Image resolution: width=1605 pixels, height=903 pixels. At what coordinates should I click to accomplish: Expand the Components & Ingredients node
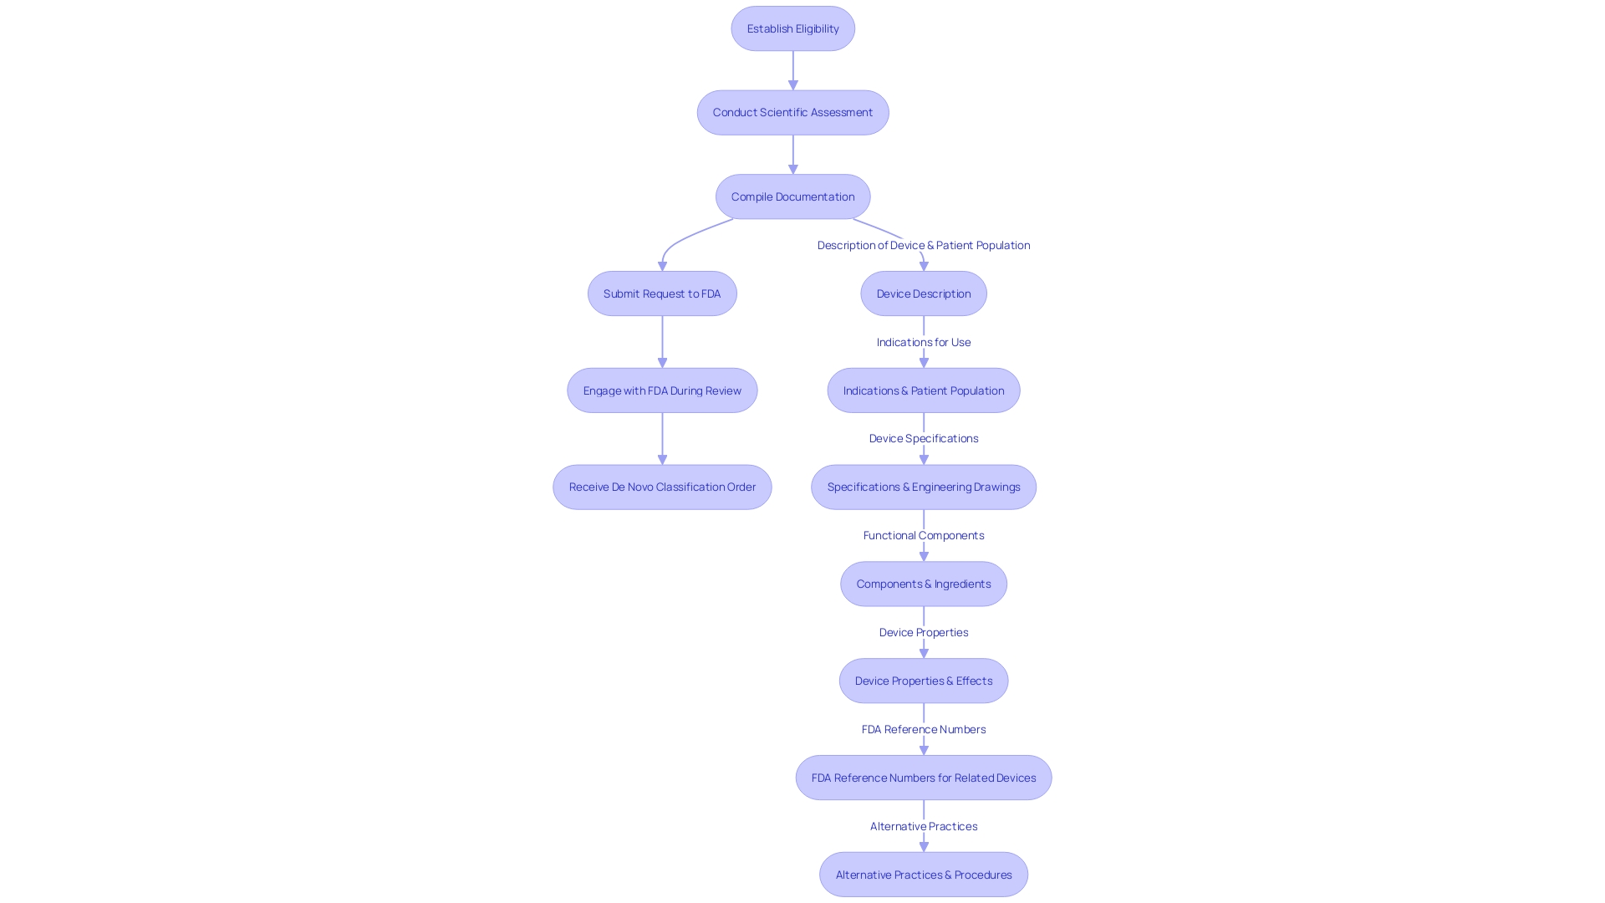pyautogui.click(x=924, y=584)
